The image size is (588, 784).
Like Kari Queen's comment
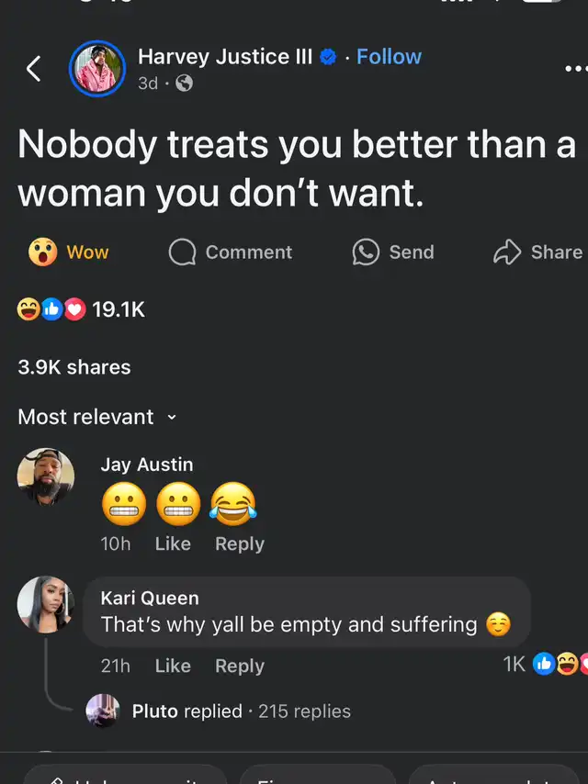pos(173,666)
